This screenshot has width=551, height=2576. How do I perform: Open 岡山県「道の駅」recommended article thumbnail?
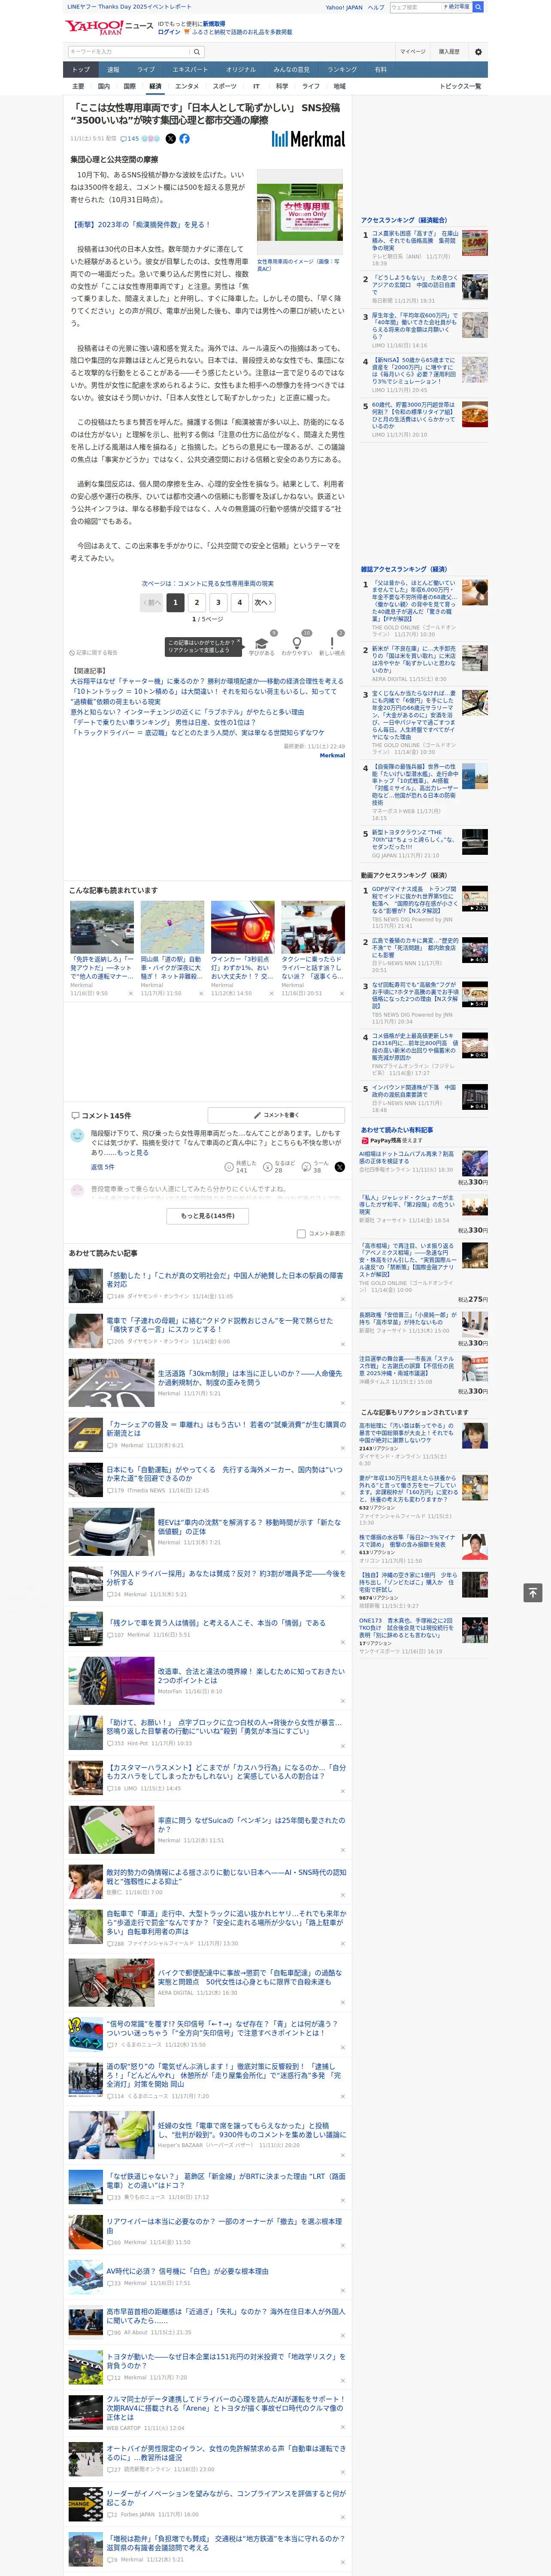(x=172, y=927)
